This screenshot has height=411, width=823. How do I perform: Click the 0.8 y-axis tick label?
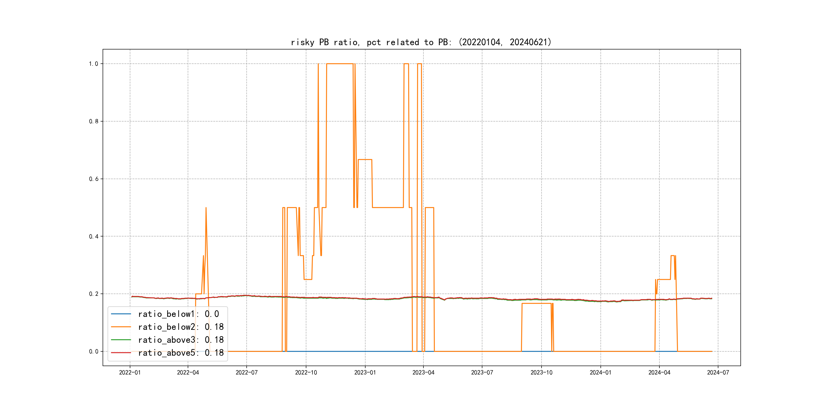(x=93, y=121)
